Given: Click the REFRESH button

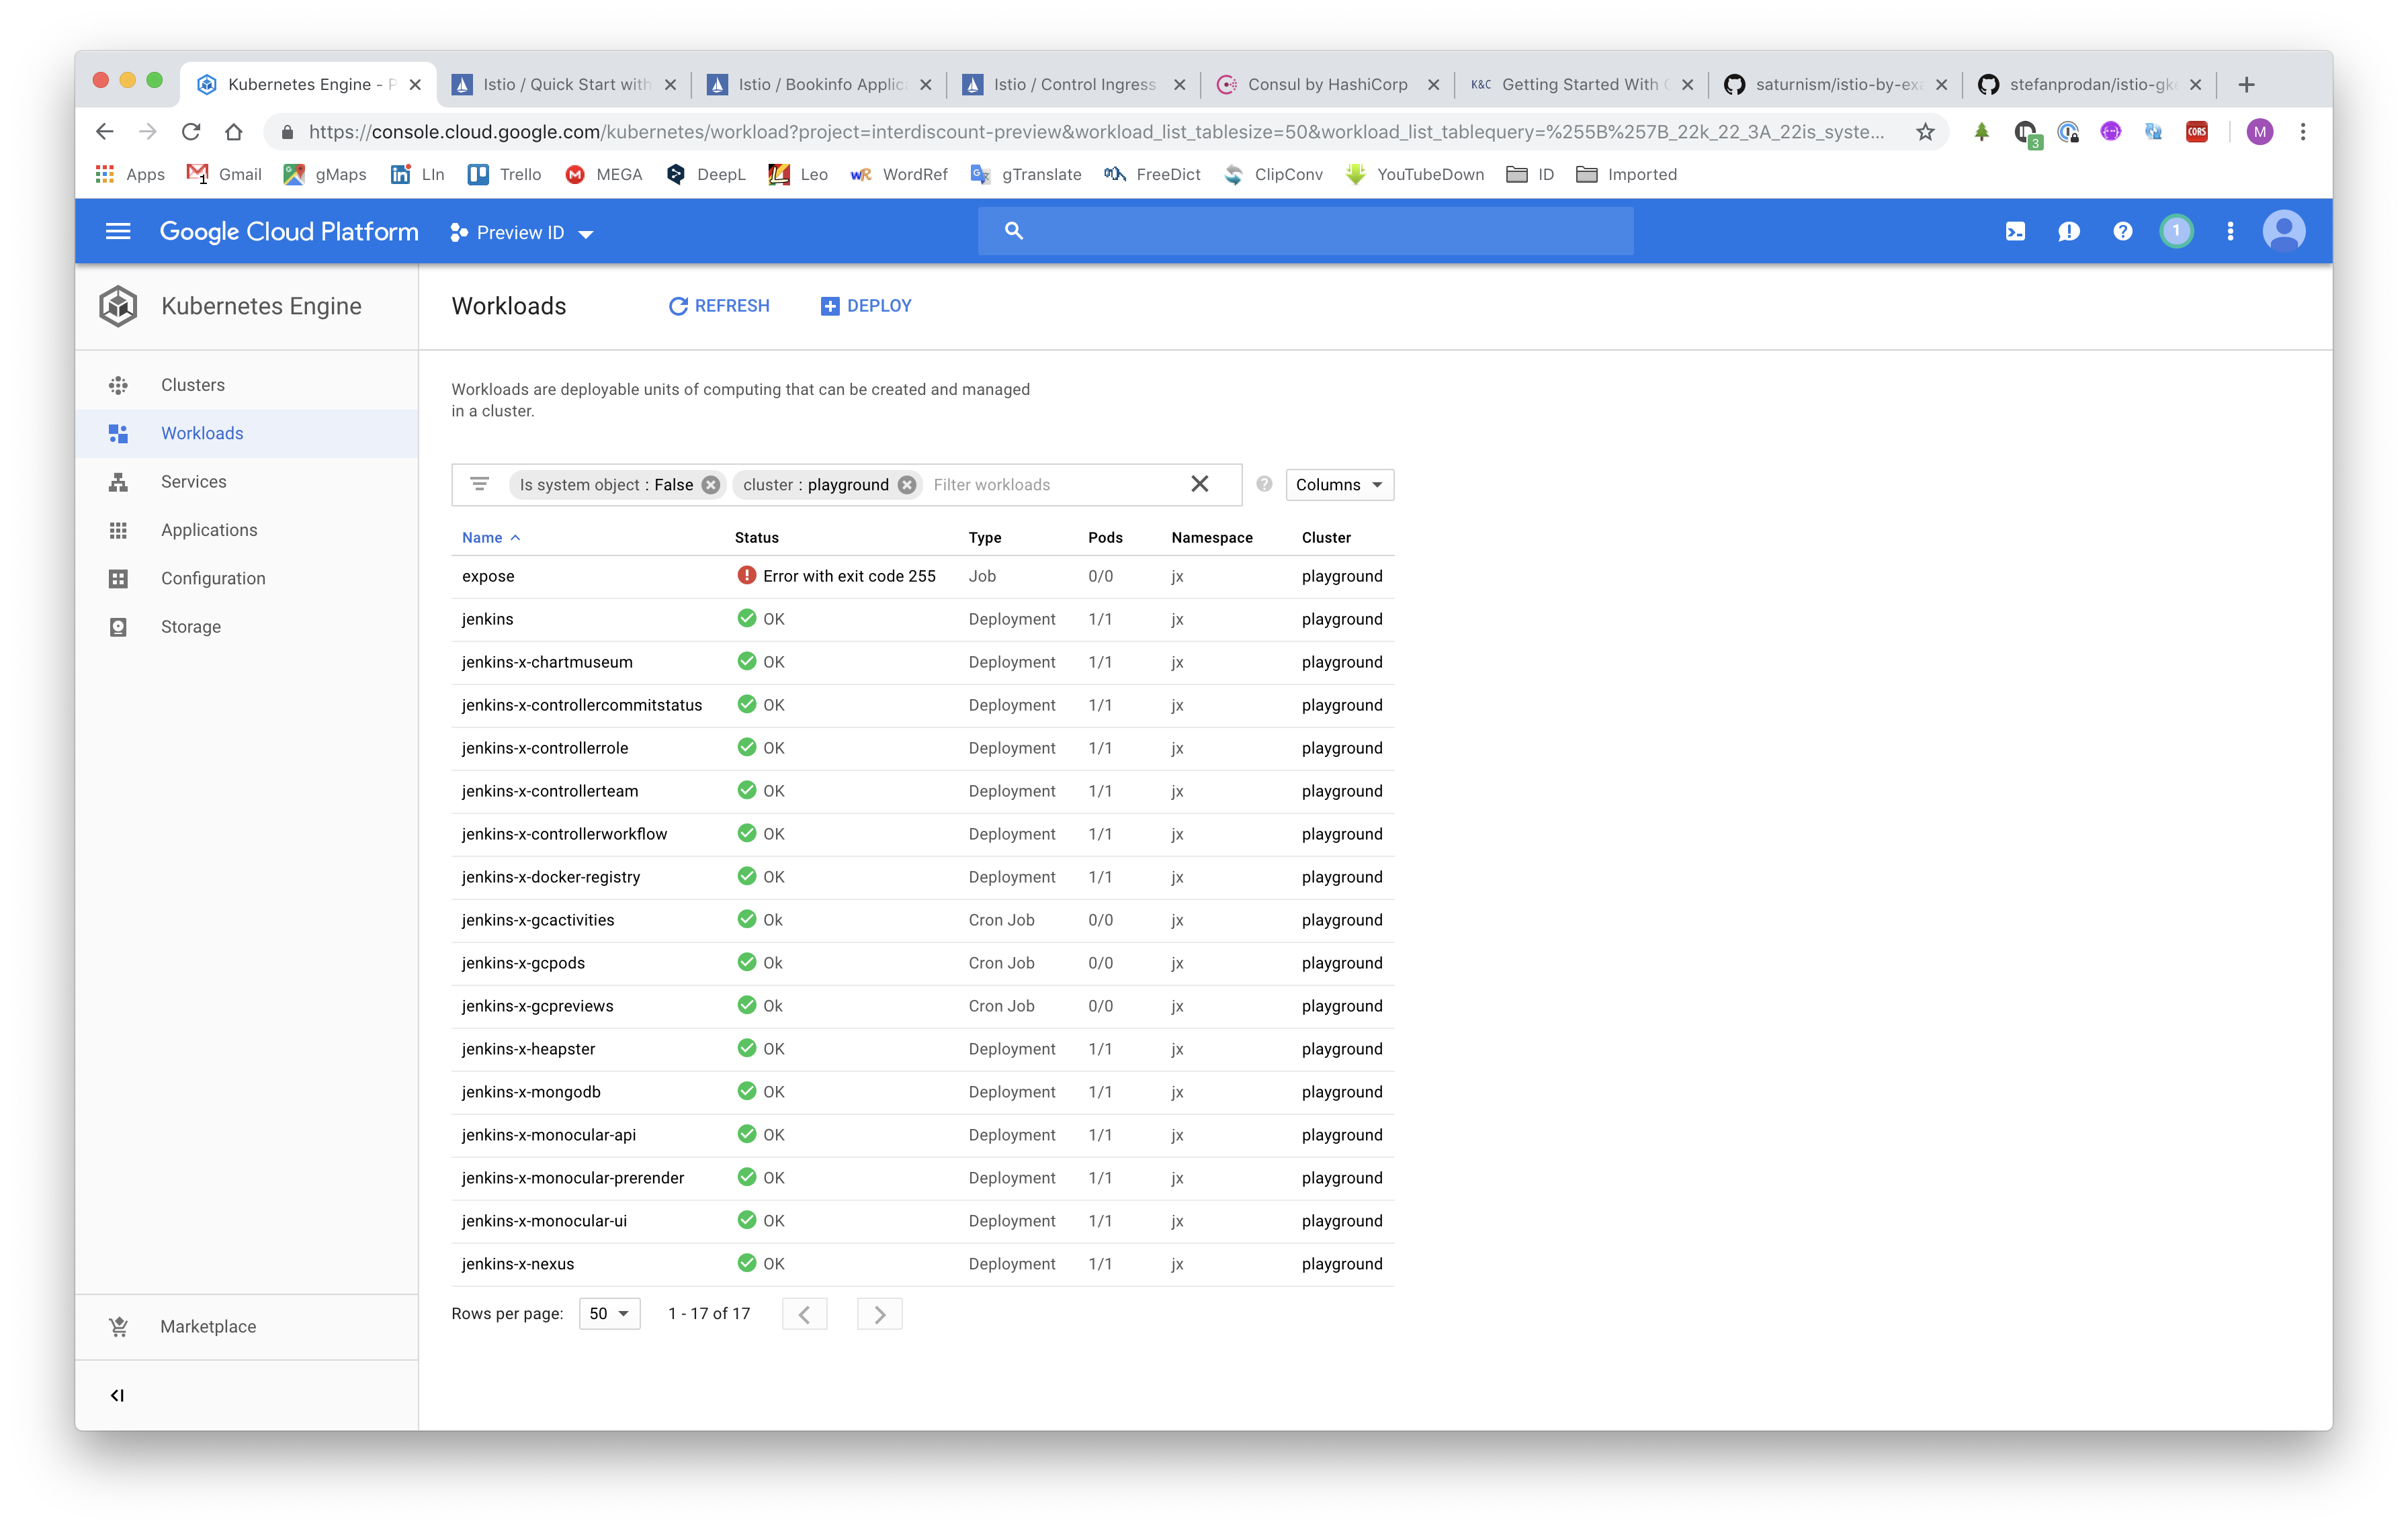Looking at the screenshot, I should (719, 306).
